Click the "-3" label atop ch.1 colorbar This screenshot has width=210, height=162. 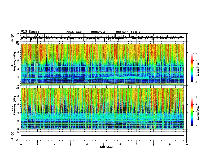pyautogui.click(x=195, y=53)
